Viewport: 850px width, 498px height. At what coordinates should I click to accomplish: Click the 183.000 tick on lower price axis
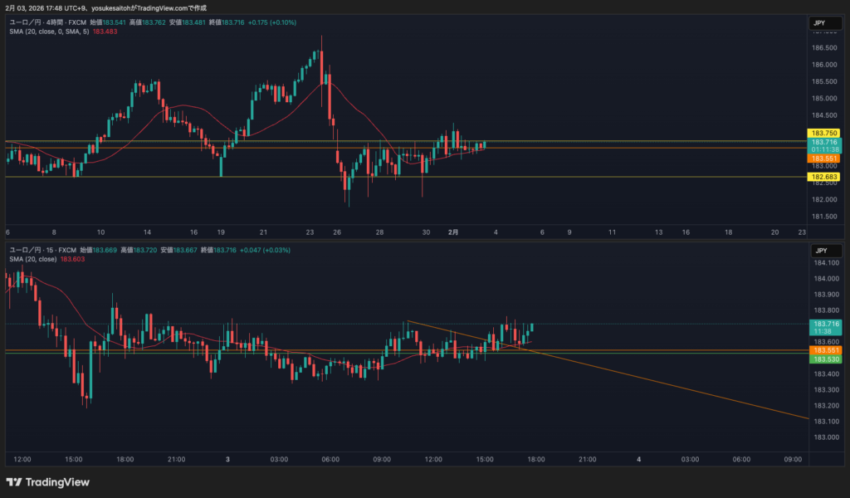[825, 437]
